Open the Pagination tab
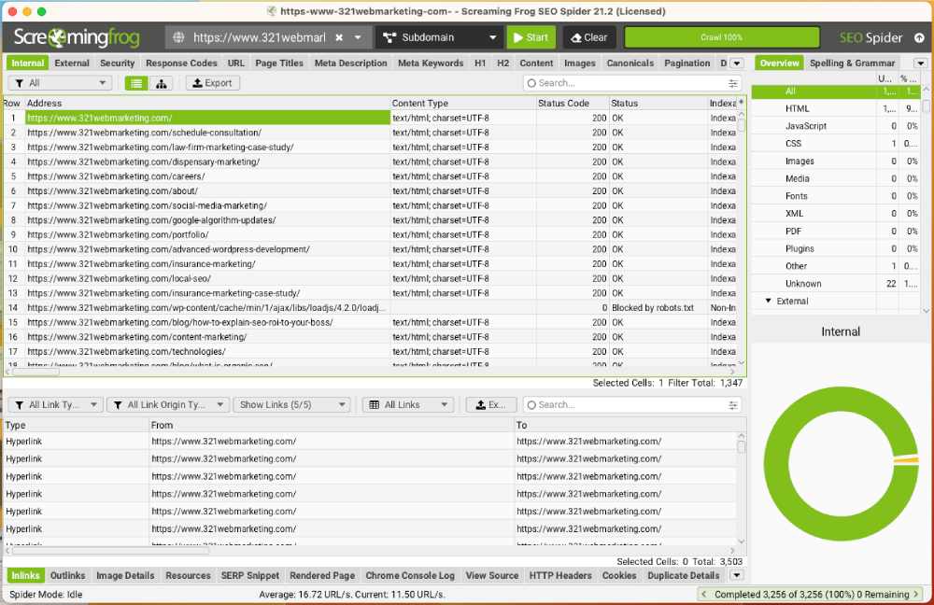This screenshot has width=934, height=605. (x=686, y=63)
